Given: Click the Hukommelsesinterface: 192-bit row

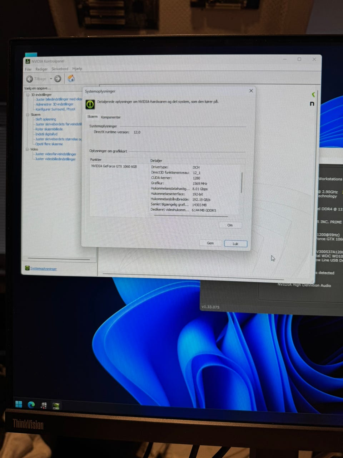Looking at the screenshot, I should coord(196,194).
